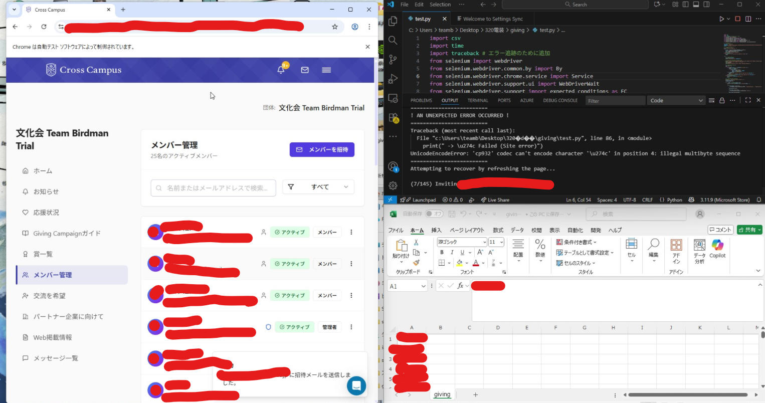Click the member name or email search field

click(x=214, y=188)
